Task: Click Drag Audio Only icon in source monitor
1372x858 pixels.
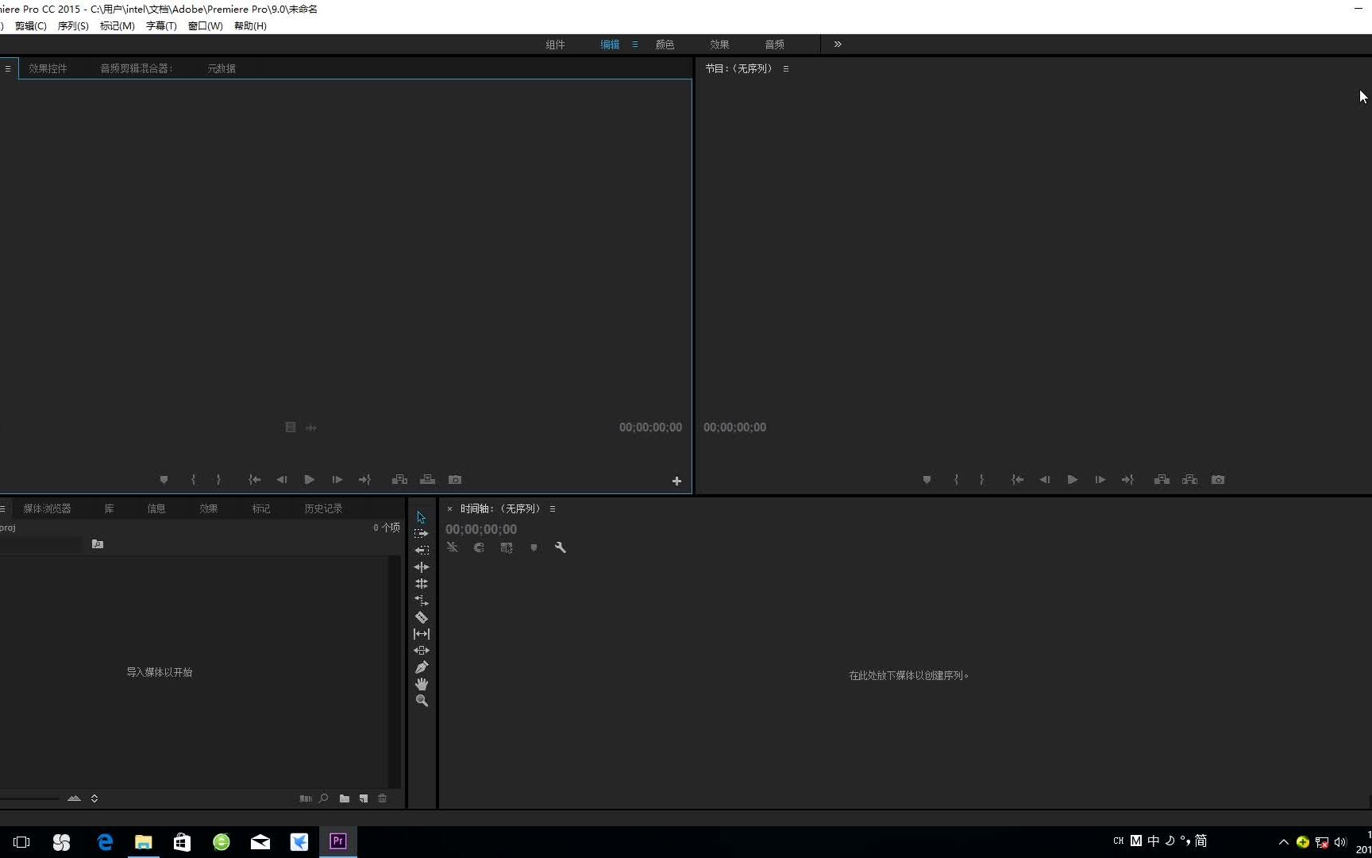Action: point(311,427)
